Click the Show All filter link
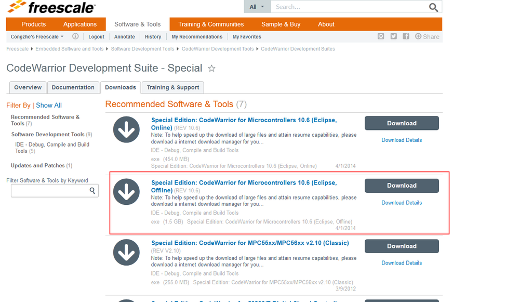Screen dimensions: 519x302 (x=49, y=106)
